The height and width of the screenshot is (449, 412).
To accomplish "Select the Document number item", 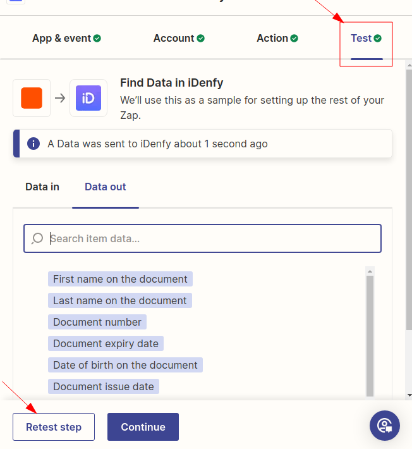I will tap(97, 322).
